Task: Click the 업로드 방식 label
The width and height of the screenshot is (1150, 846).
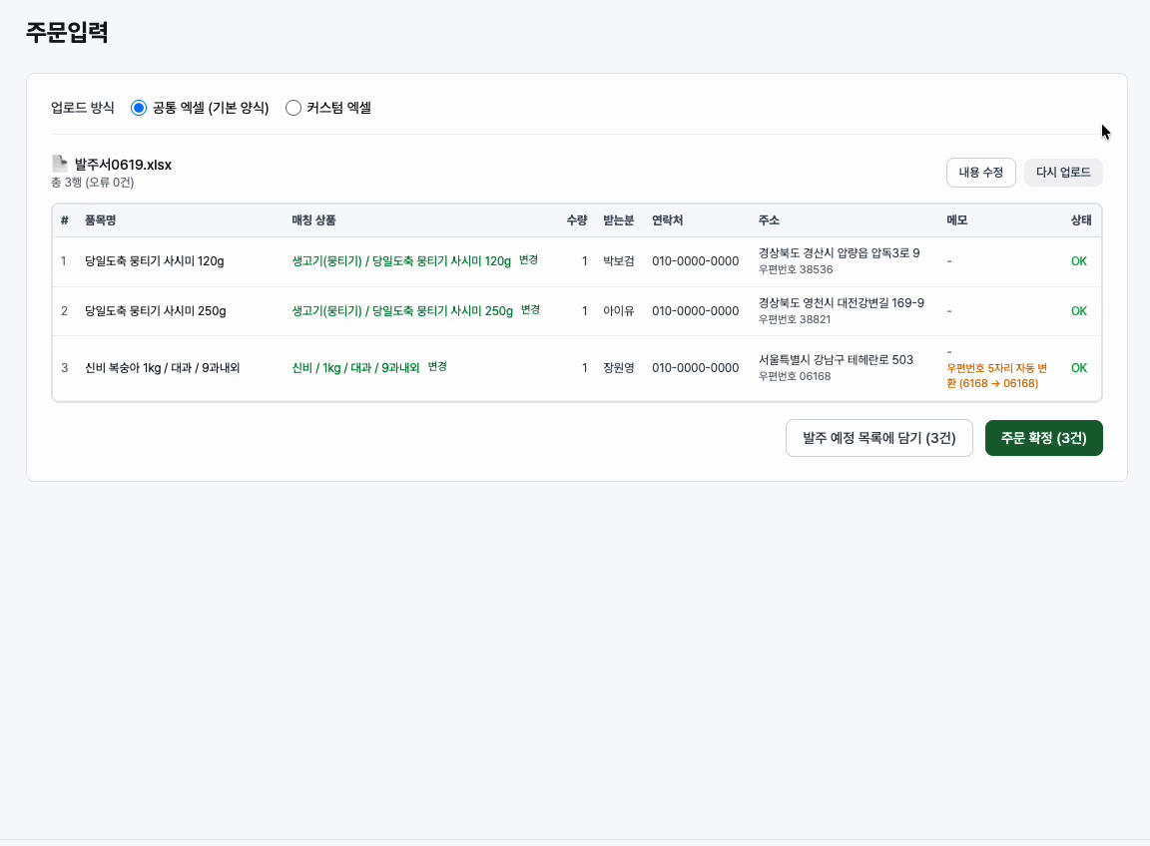Action: (82, 108)
